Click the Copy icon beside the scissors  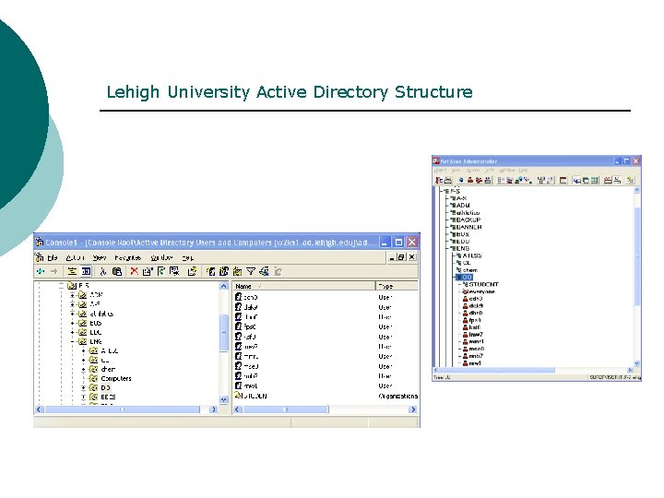click(117, 271)
